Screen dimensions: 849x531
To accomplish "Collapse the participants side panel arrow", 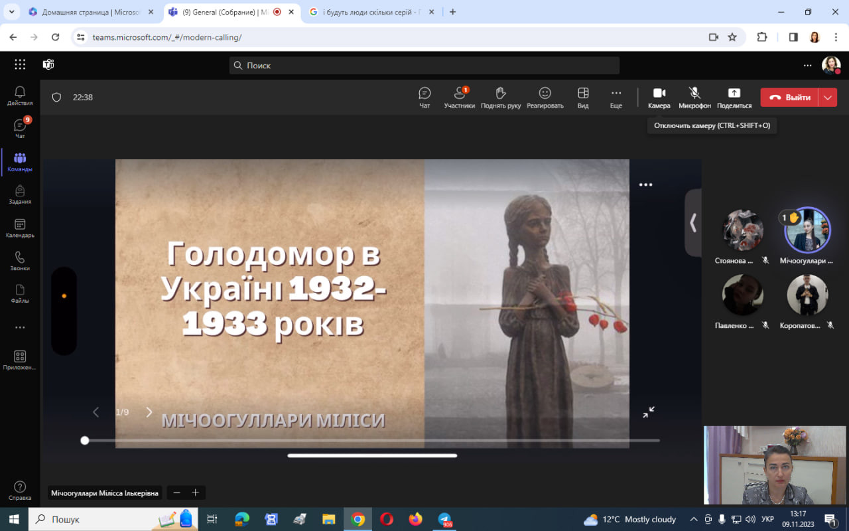I will [693, 222].
